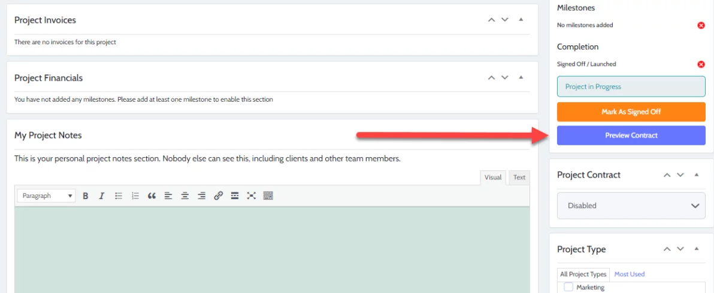Move Project Contract panel down
Image resolution: width=714 pixels, height=293 pixels.
click(x=680, y=175)
